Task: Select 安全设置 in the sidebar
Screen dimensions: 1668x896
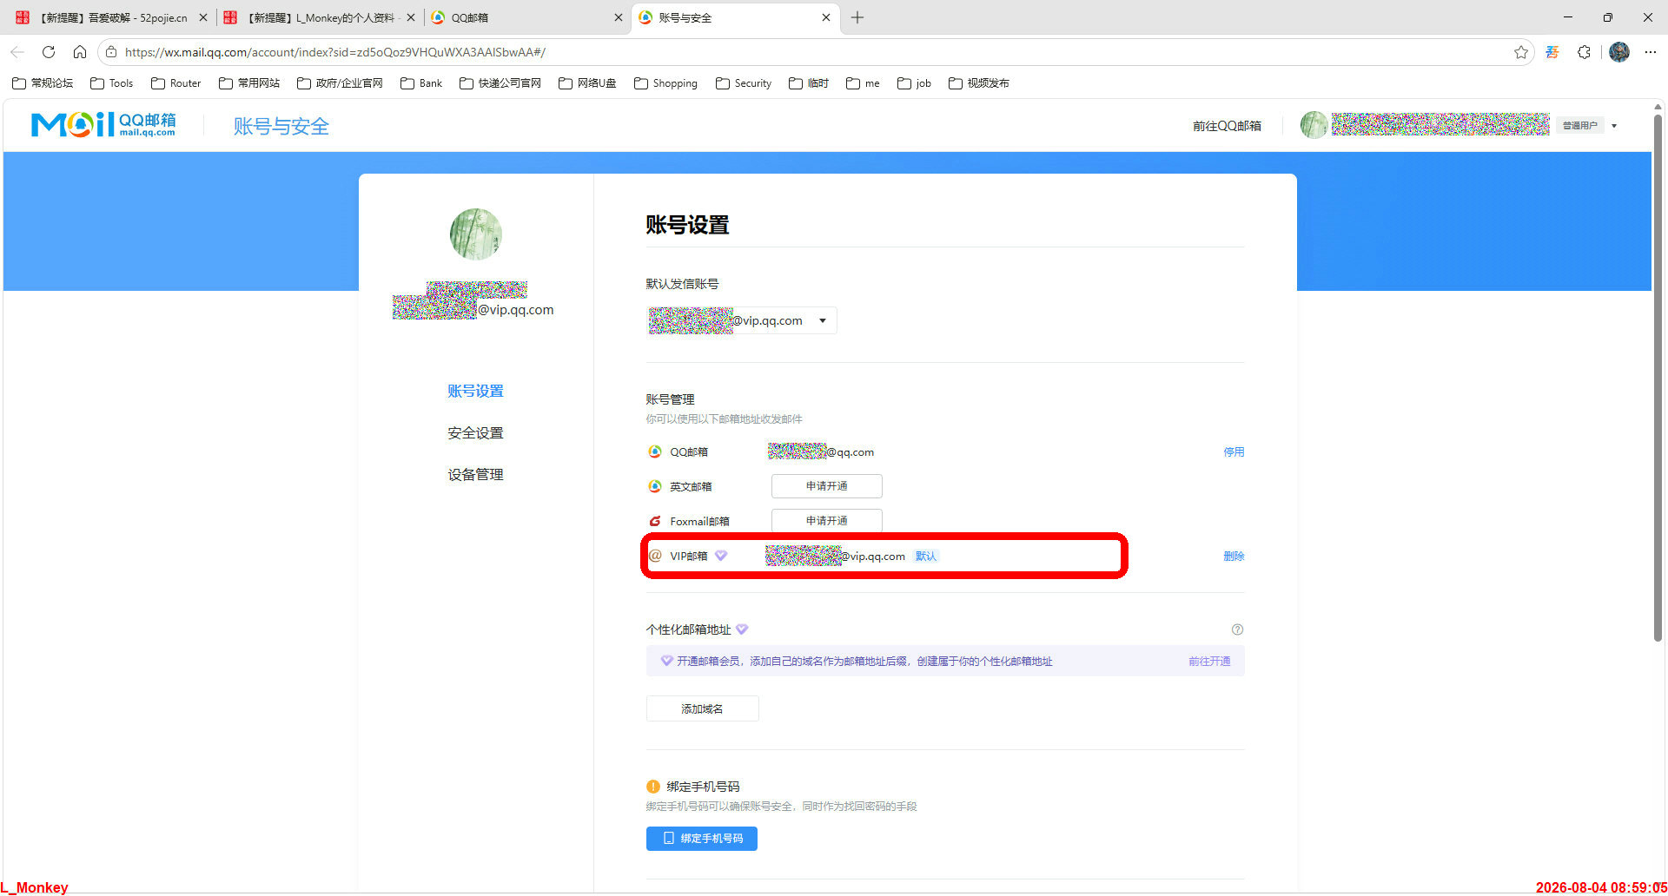Action: point(475,432)
